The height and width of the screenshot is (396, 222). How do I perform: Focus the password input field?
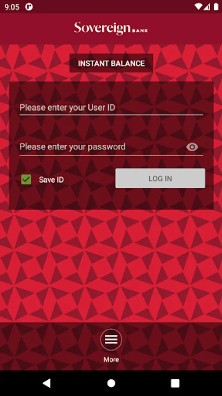(x=102, y=147)
